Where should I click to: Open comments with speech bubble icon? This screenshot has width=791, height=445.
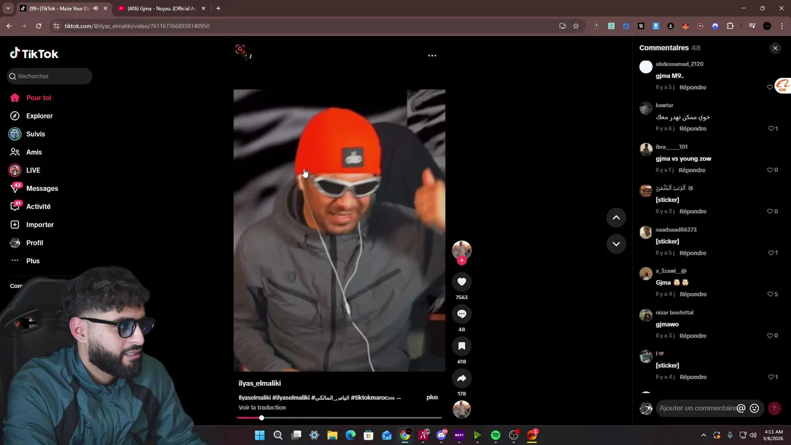pyautogui.click(x=462, y=314)
